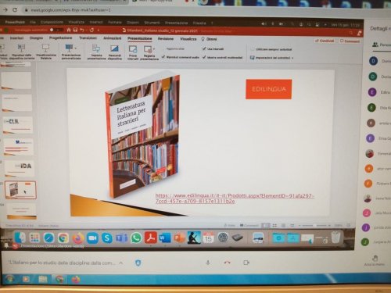Image resolution: width=391 pixels, height=293 pixels.
Task: Click the Nascondi diapositiva icon
Action: click(x=114, y=48)
